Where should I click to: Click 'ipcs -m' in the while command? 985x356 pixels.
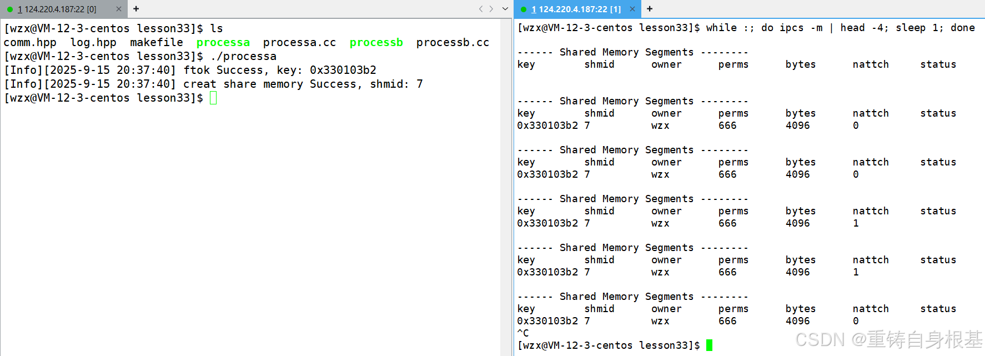802,28
